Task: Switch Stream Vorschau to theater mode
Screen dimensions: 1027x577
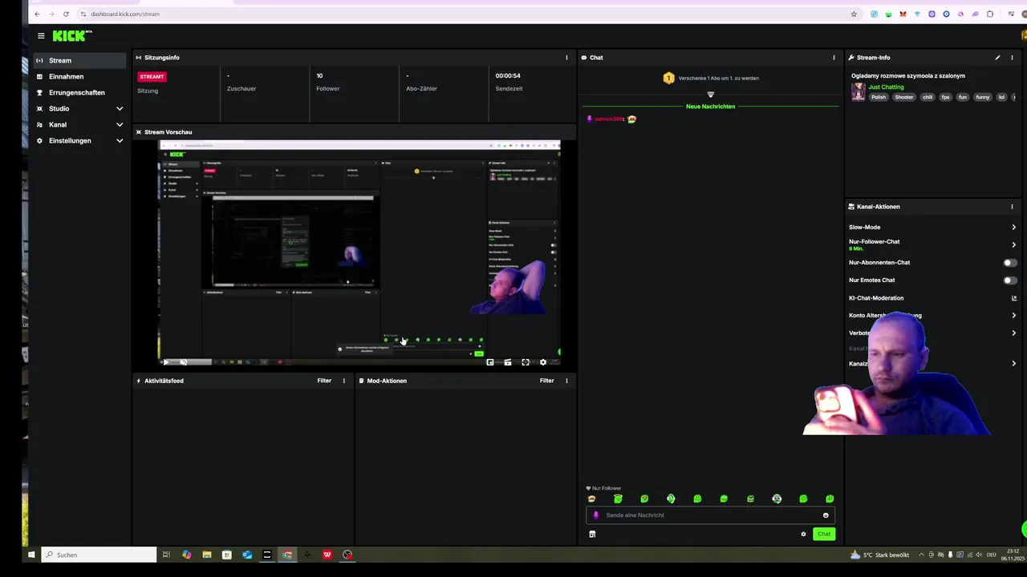Action: [507, 362]
